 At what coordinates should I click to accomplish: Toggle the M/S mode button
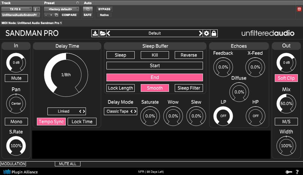pos(286,122)
